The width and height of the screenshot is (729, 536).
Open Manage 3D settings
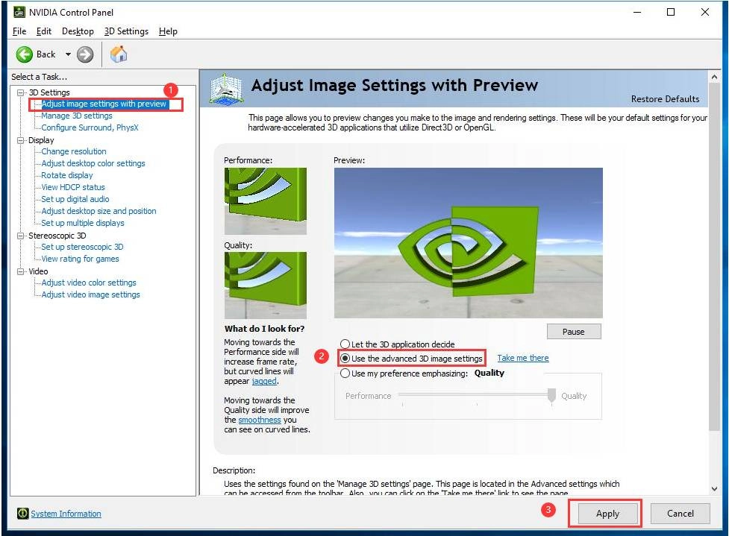tap(77, 116)
